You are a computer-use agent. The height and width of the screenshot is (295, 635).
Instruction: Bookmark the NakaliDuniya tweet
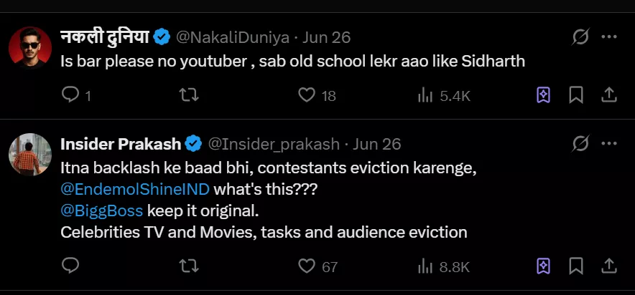[575, 95]
